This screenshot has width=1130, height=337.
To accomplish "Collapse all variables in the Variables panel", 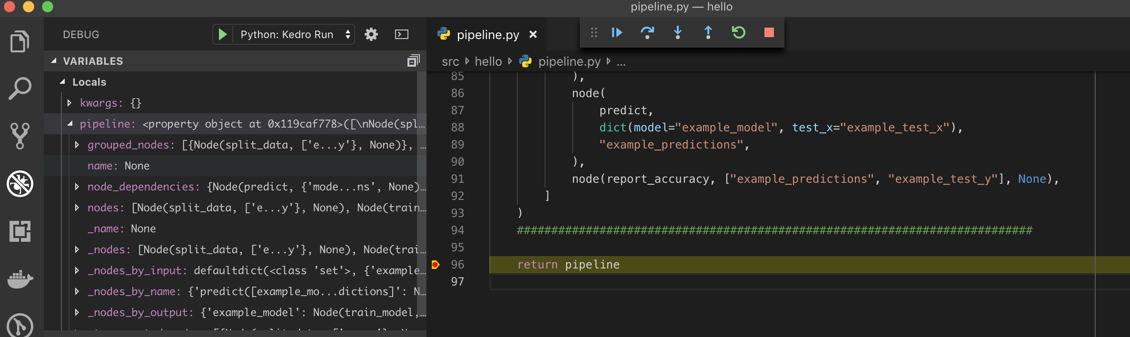I will pos(413,61).
